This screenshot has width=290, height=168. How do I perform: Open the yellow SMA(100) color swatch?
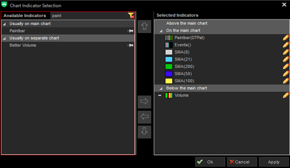[x=168, y=81]
